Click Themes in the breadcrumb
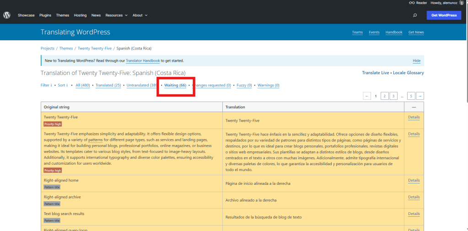Image resolution: width=468 pixels, height=231 pixels. pos(66,48)
